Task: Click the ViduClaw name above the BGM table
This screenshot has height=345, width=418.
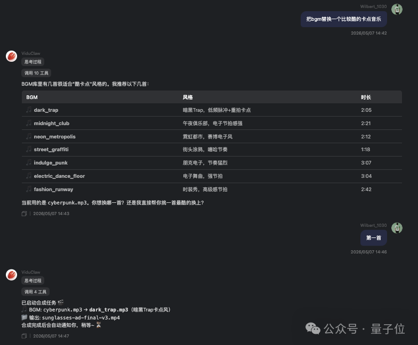Action: [x=31, y=53]
